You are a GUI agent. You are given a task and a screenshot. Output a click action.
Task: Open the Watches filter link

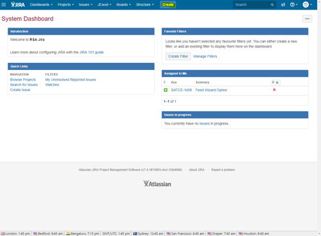(52, 85)
